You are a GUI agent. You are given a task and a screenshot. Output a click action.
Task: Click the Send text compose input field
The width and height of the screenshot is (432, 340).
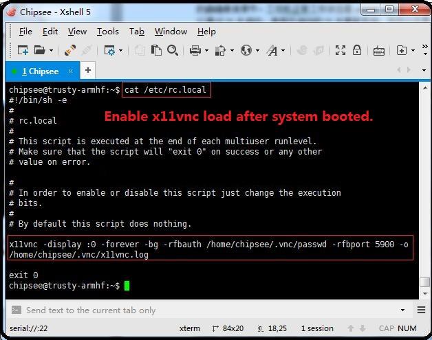(209, 310)
